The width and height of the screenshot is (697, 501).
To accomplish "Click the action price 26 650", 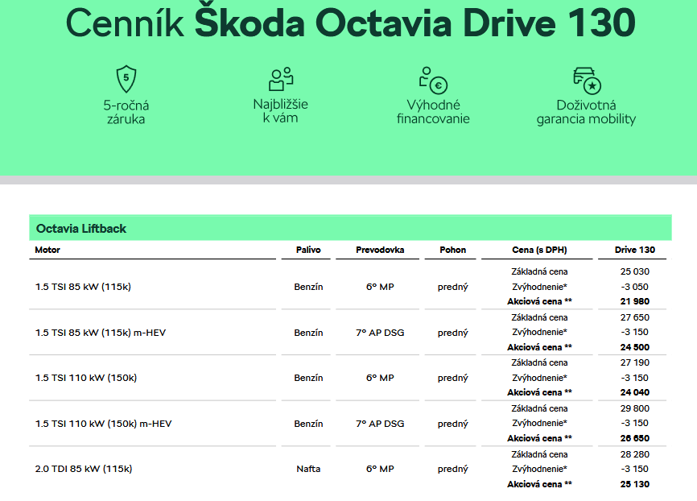I will pos(635,438).
